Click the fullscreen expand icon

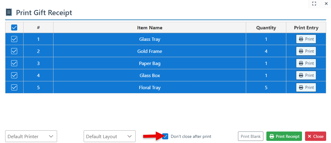pos(314,4)
